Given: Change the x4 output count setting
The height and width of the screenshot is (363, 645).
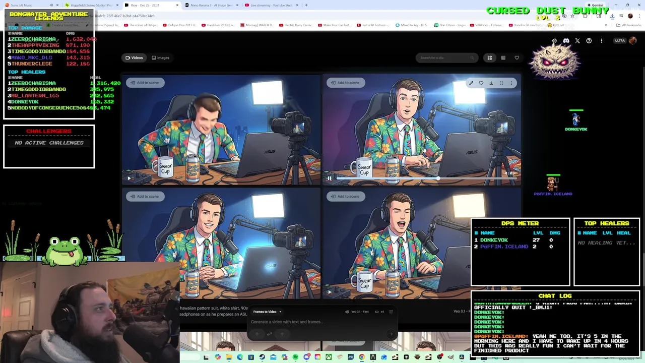Looking at the screenshot, I should click(379, 312).
